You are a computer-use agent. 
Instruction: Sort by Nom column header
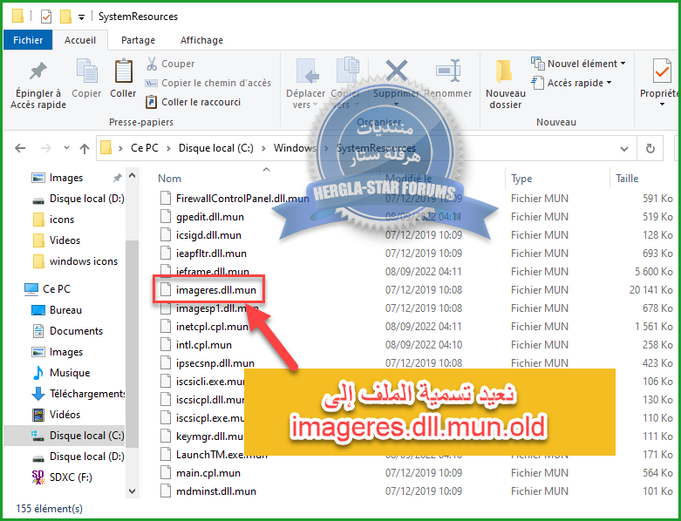[170, 179]
